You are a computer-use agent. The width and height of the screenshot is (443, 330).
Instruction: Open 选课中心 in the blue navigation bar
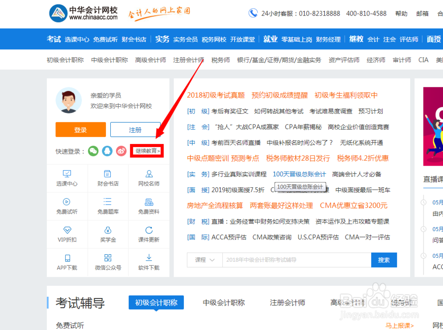coord(77,39)
